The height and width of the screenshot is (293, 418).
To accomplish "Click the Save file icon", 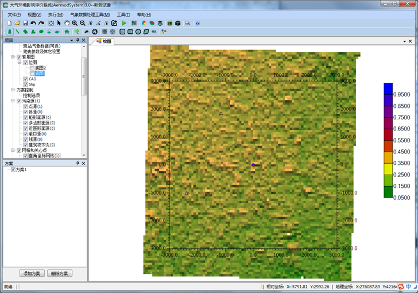I will click(x=25, y=23).
